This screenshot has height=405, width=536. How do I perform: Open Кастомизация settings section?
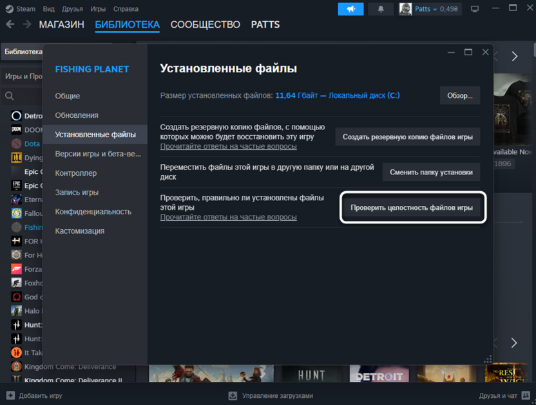click(95, 231)
